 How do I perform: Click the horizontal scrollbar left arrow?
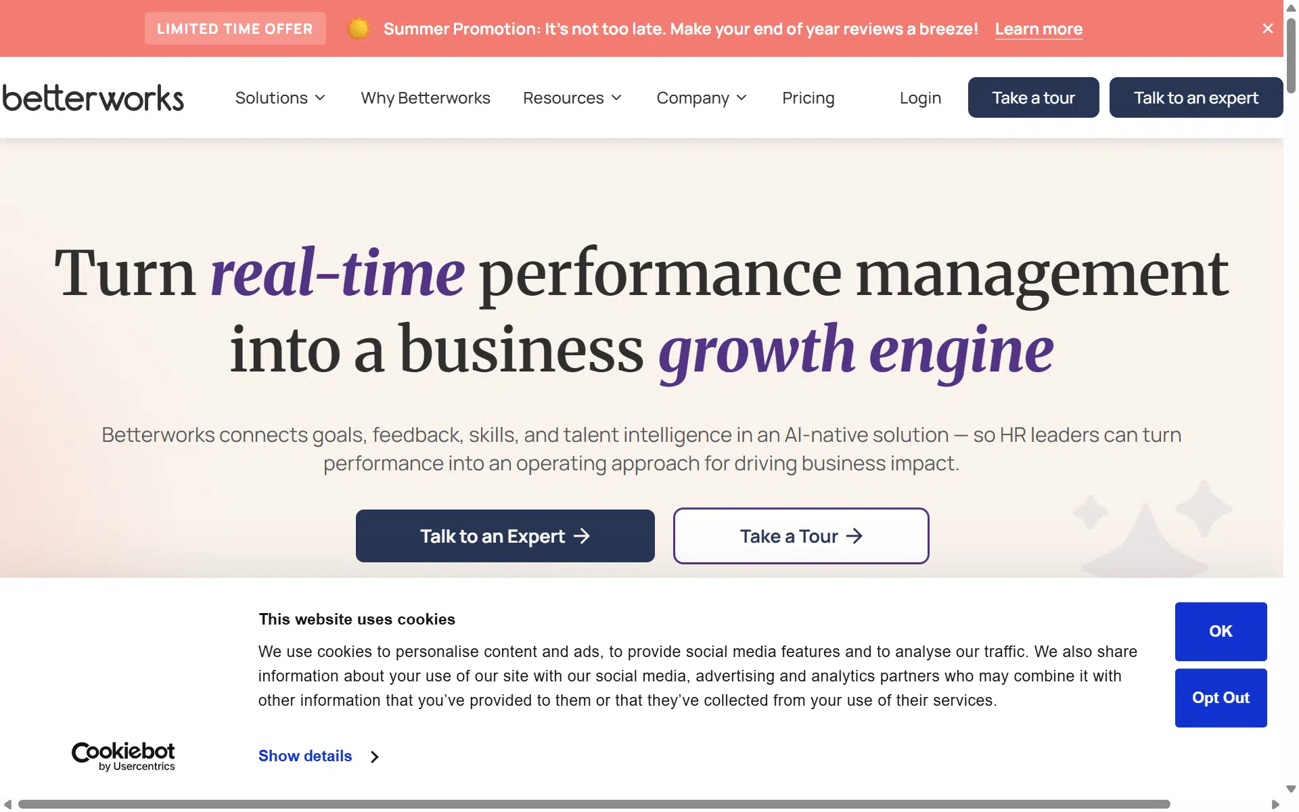click(x=7, y=804)
